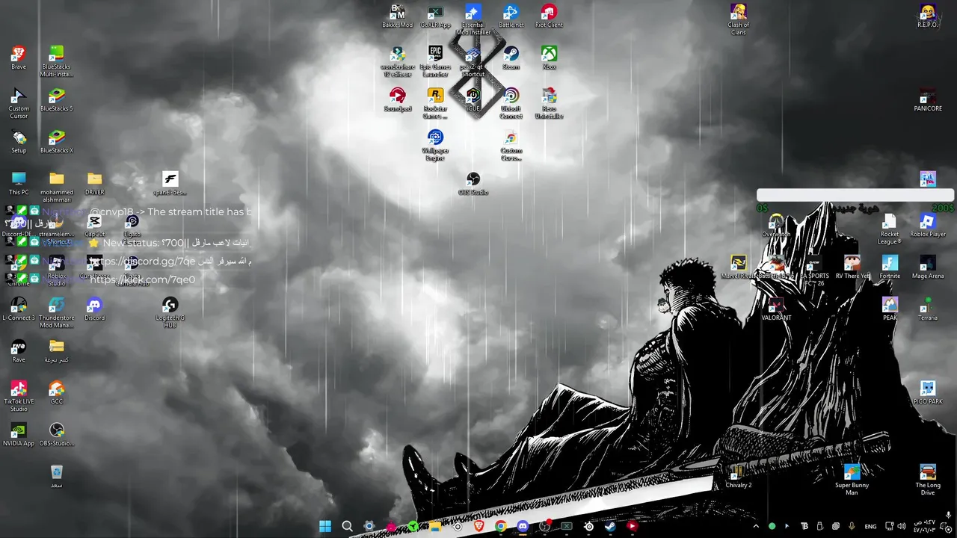This screenshot has height=538, width=957.
Task: Open Wallpaper Engine desktop shortcut
Action: point(435,144)
